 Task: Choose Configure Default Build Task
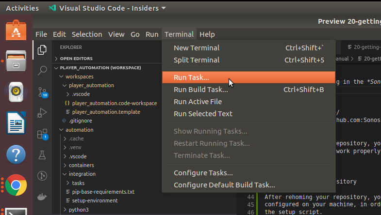pyautogui.click(x=224, y=185)
